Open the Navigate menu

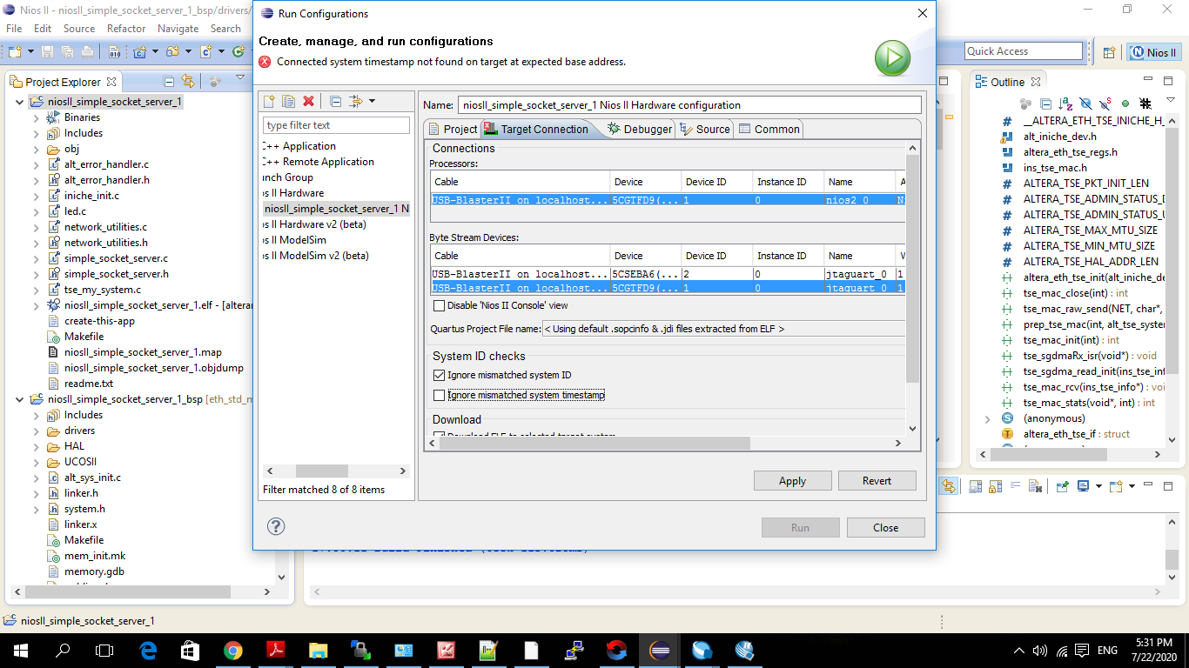point(178,28)
